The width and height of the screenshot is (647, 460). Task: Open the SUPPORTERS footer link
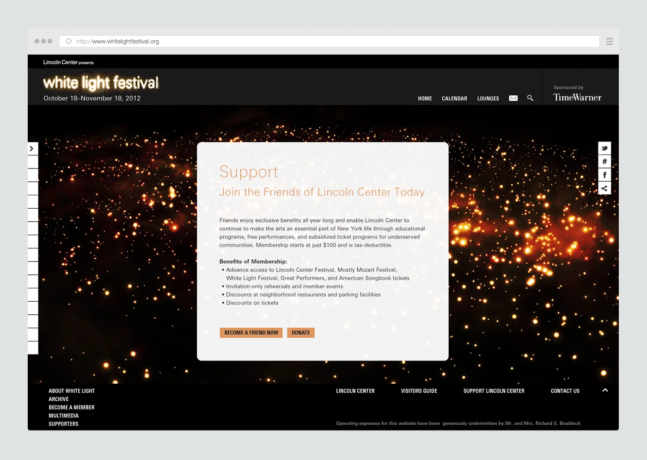(63, 423)
